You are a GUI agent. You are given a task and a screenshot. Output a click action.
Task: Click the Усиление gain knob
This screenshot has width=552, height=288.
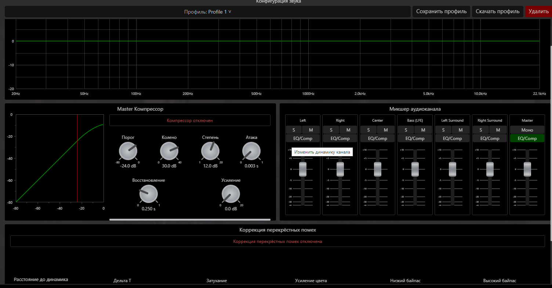[x=231, y=194]
